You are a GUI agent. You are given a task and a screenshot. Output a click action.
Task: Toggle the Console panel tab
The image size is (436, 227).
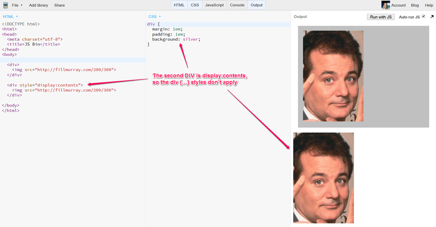(x=237, y=5)
